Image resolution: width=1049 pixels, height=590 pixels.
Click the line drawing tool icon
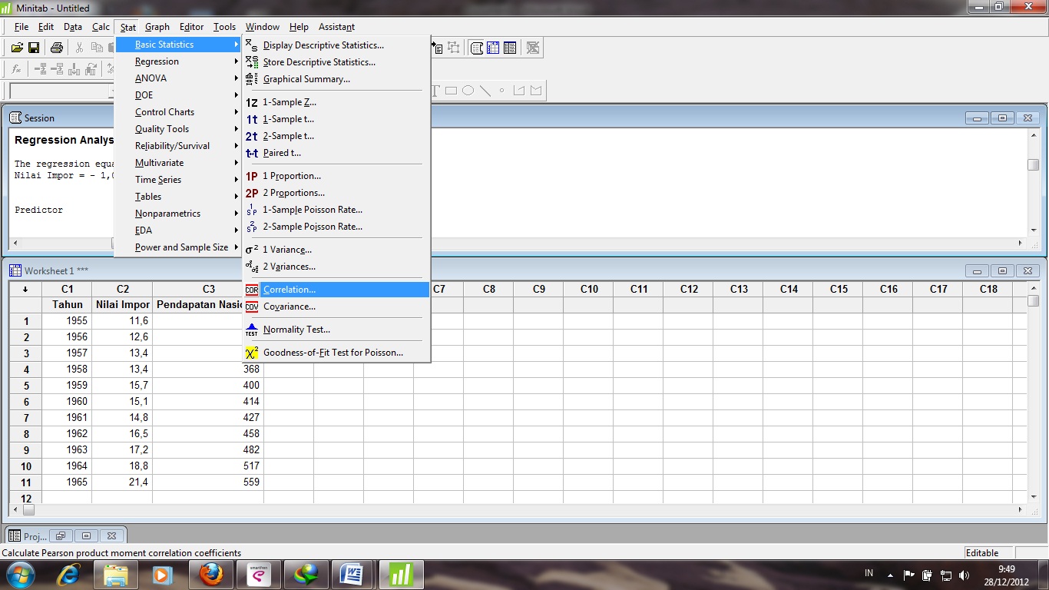(485, 91)
